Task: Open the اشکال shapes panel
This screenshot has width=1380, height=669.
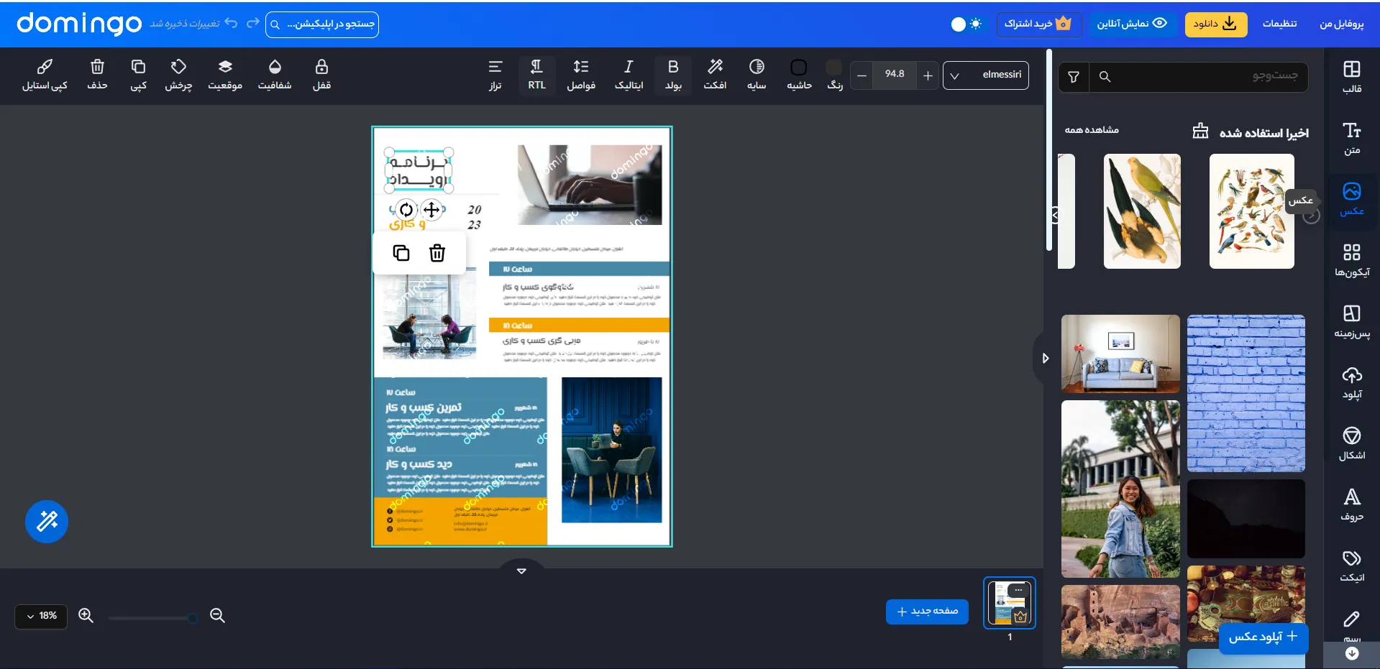Action: (x=1351, y=444)
